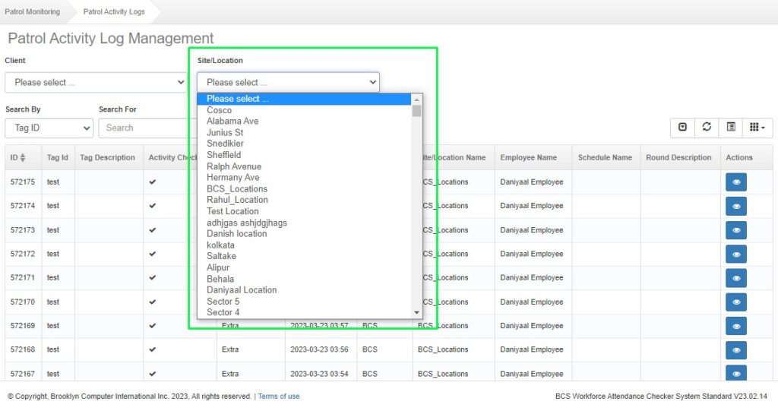Click the toggle view list icon
This screenshot has height=411, width=778.
(731, 128)
